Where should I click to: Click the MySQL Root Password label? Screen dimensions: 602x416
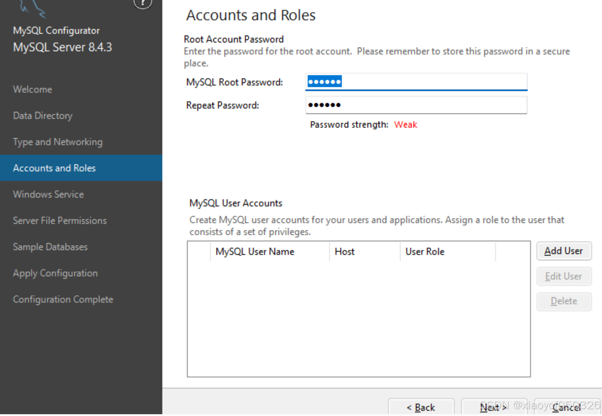[234, 82]
